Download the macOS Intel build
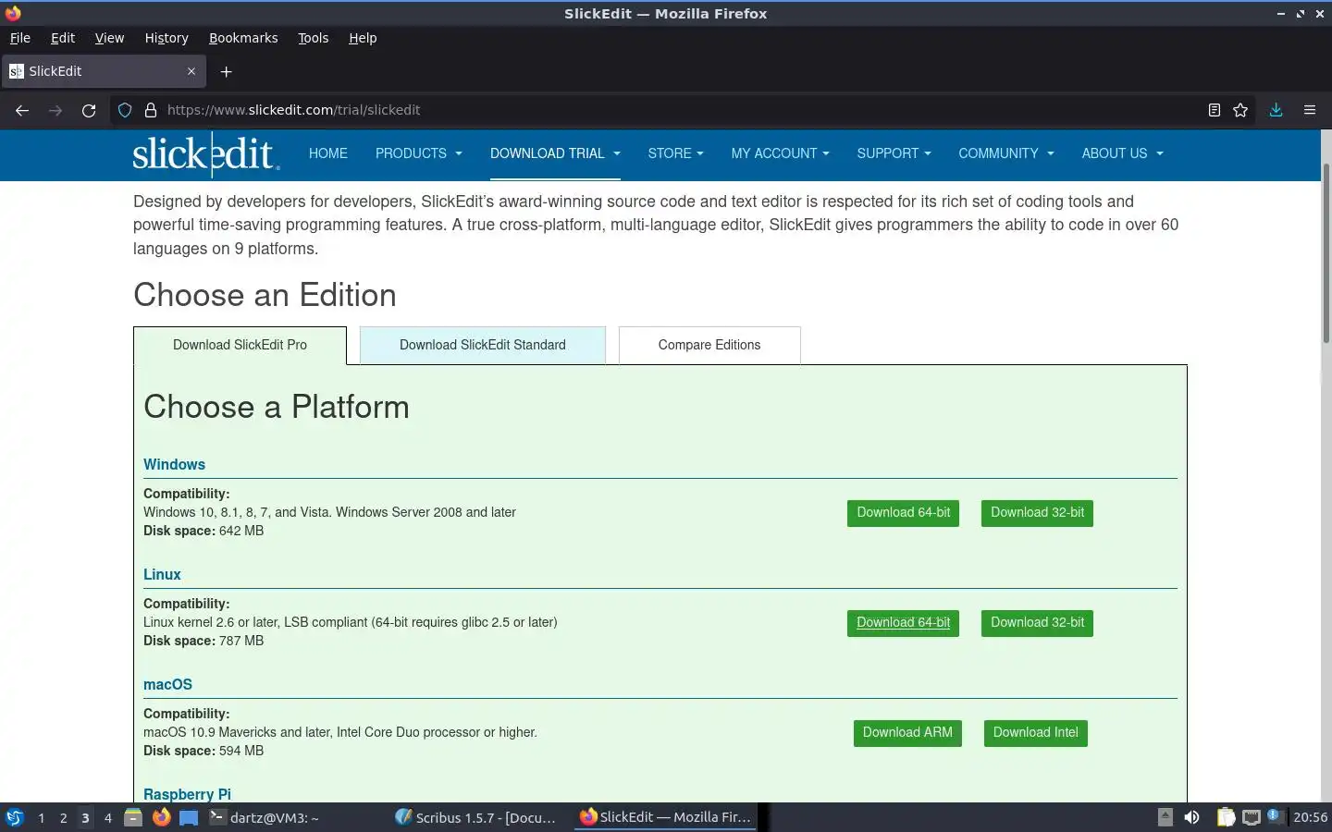Viewport: 1332px width, 832px height. [1035, 733]
